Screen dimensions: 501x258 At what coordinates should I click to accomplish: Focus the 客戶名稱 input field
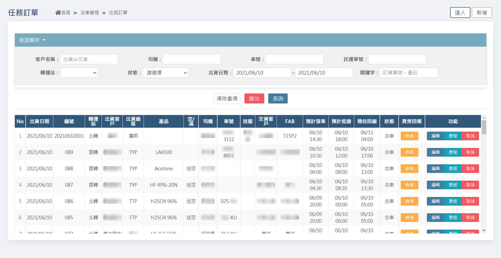[89, 59]
